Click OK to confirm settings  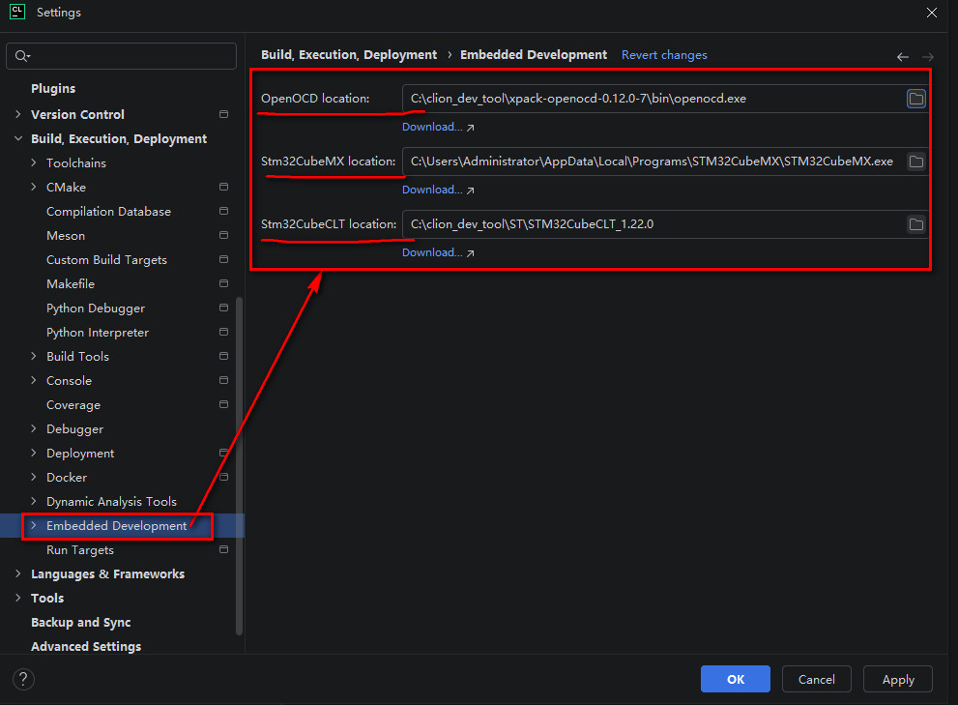coord(735,679)
